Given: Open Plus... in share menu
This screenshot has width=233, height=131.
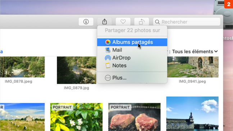Looking at the screenshot, I should coord(132,78).
